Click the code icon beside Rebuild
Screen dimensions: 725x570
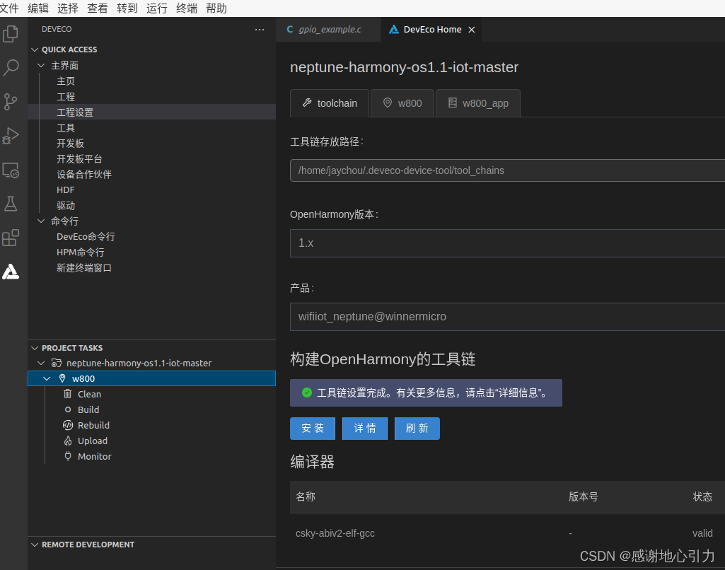[x=67, y=425]
